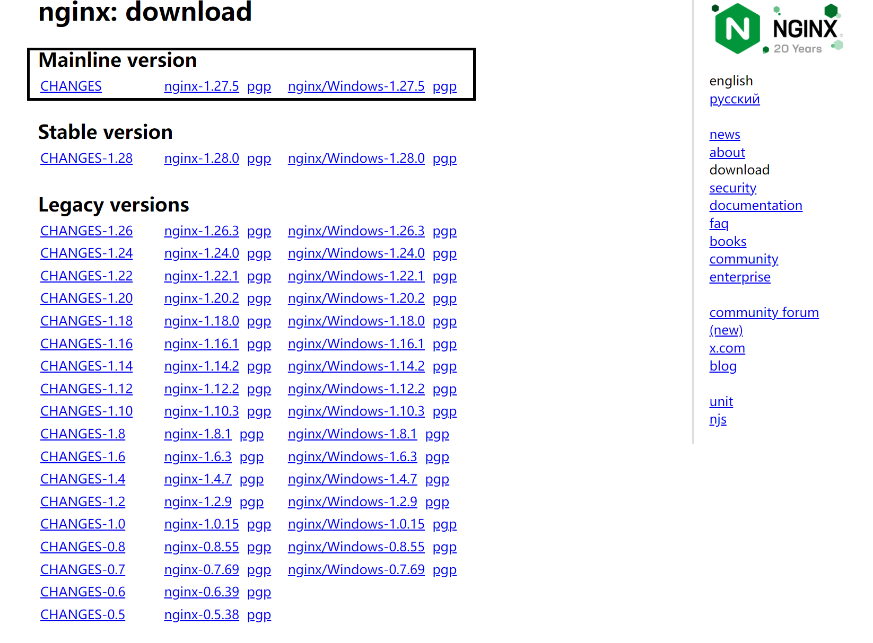The image size is (873, 643).
Task: Open pgp signature for nginx-1.28.0
Action: click(259, 158)
